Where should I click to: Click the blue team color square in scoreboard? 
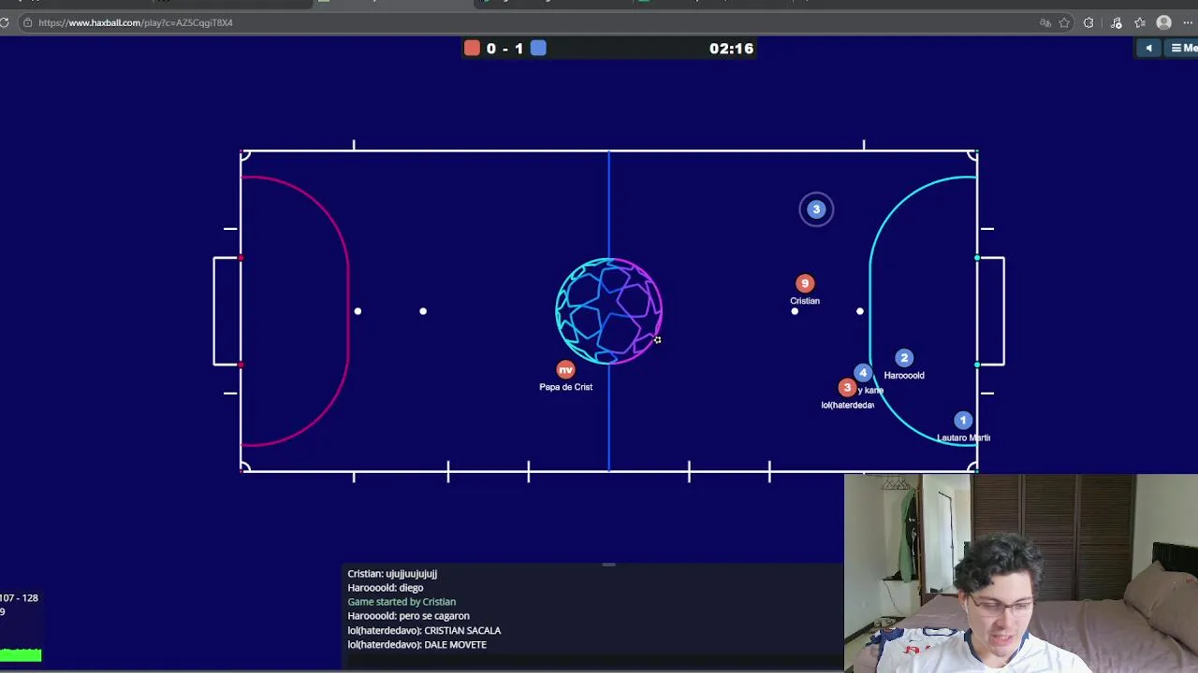tap(538, 49)
